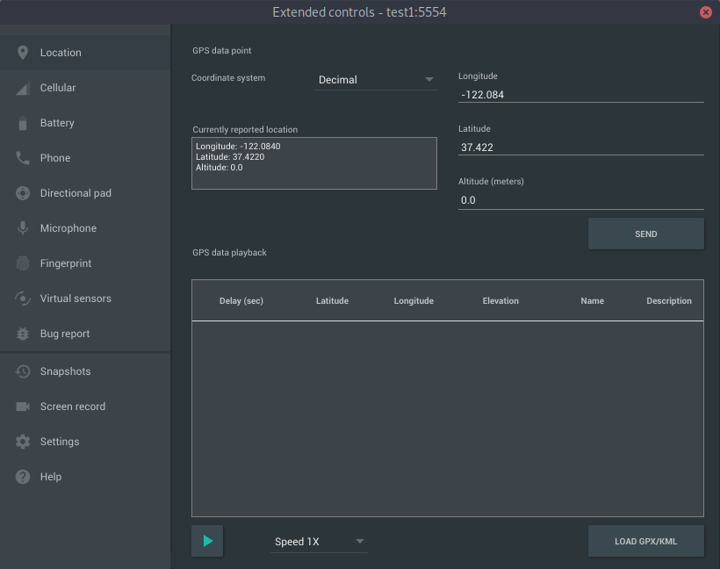Click the Description column header

pyautogui.click(x=668, y=301)
